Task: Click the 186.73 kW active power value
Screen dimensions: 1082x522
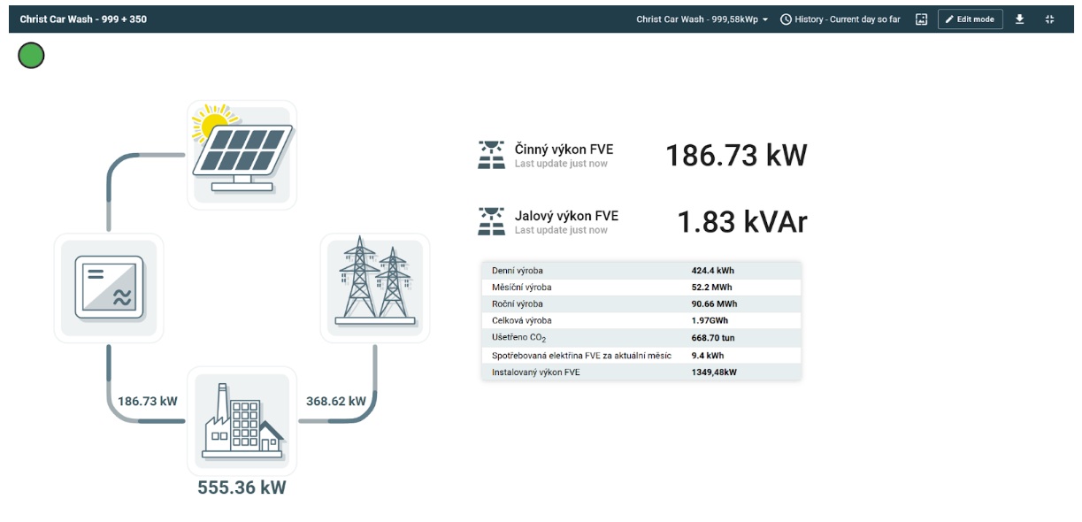Action: (x=735, y=156)
